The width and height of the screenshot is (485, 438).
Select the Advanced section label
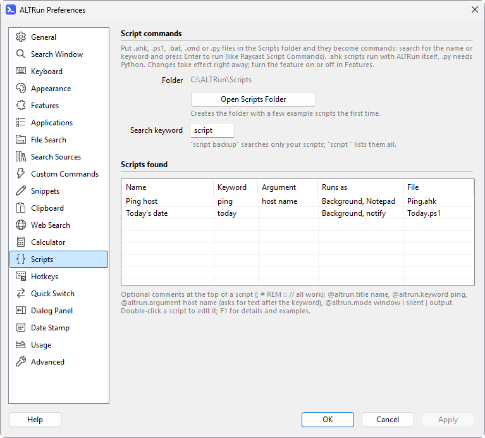(47, 361)
